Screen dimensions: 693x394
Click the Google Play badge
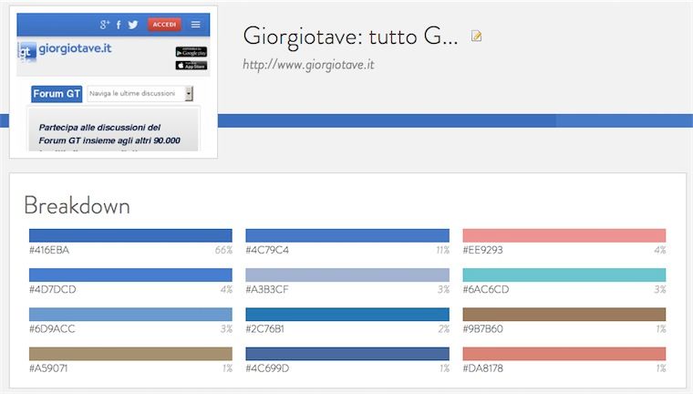tap(191, 52)
